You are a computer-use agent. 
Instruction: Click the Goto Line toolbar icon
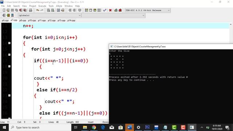[x=63, y=10]
